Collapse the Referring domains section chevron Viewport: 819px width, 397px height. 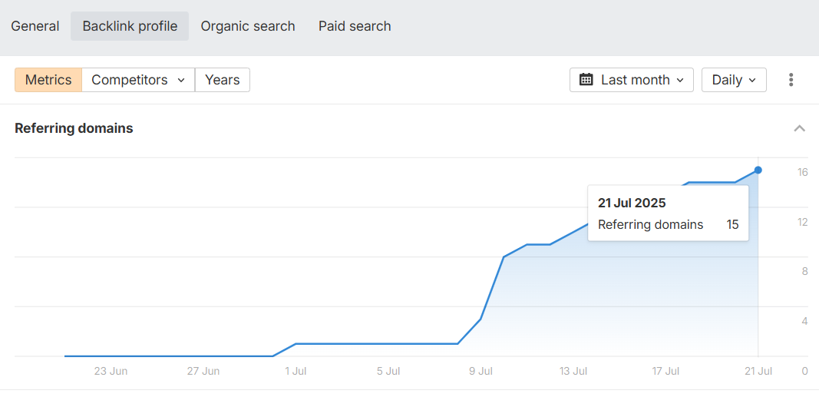point(799,128)
